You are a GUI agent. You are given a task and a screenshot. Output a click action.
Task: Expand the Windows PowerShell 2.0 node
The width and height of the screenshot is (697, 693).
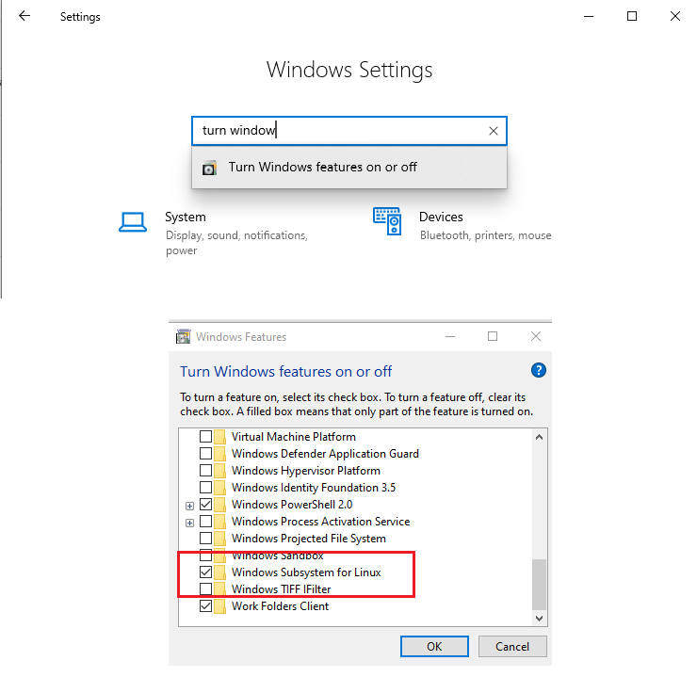[x=190, y=506]
